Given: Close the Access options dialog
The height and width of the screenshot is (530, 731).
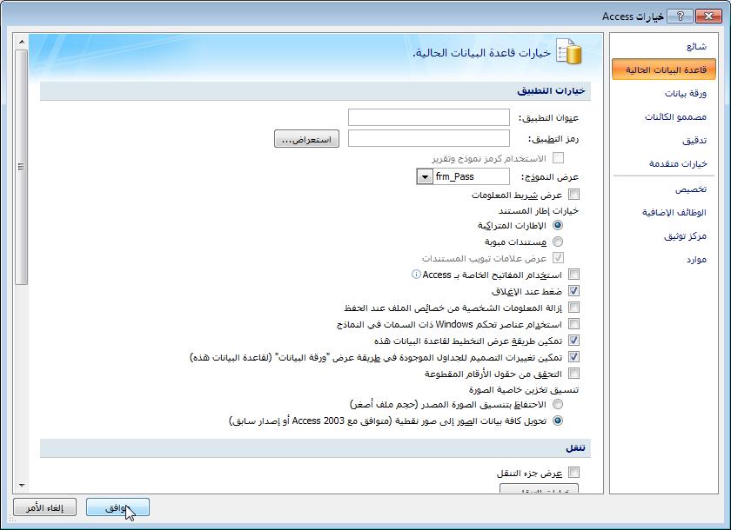Looking at the screenshot, I should click(x=708, y=17).
